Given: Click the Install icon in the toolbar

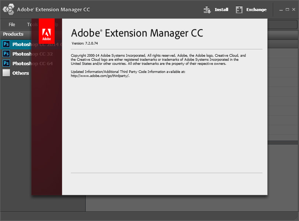Looking at the screenshot, I should pyautogui.click(x=207, y=10).
